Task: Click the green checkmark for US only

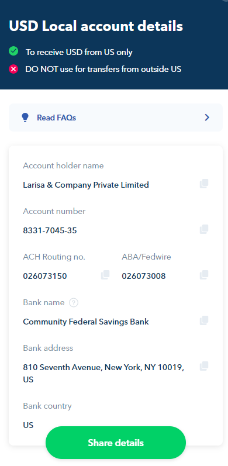Action: [13, 51]
